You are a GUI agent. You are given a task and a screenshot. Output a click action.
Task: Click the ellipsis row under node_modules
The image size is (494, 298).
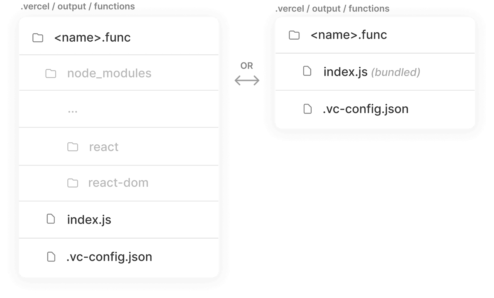pos(73,111)
